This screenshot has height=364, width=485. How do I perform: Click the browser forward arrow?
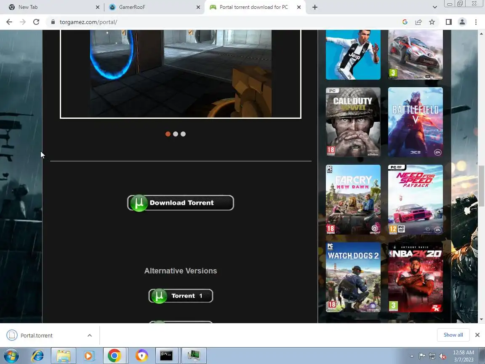point(23,22)
